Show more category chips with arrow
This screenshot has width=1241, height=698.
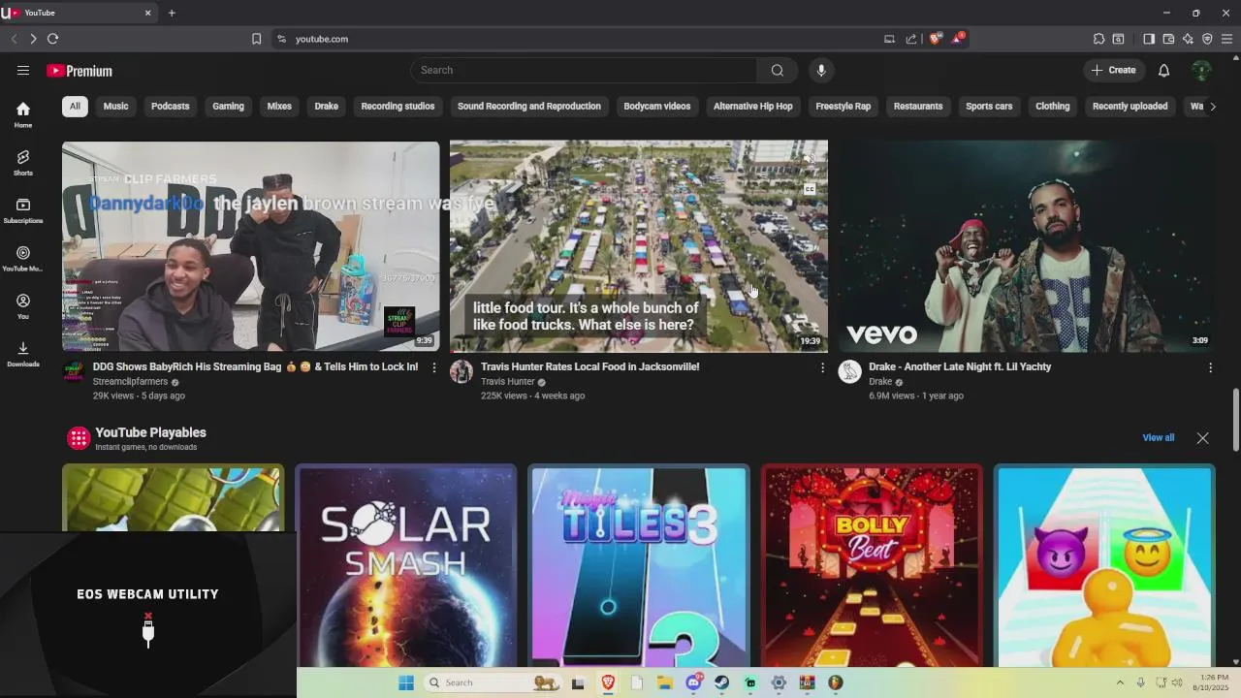[1212, 106]
